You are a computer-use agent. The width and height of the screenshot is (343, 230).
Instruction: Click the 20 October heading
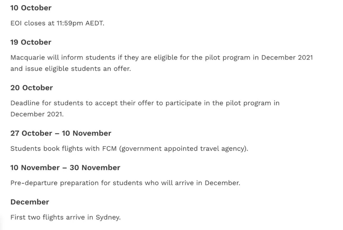pyautogui.click(x=31, y=88)
